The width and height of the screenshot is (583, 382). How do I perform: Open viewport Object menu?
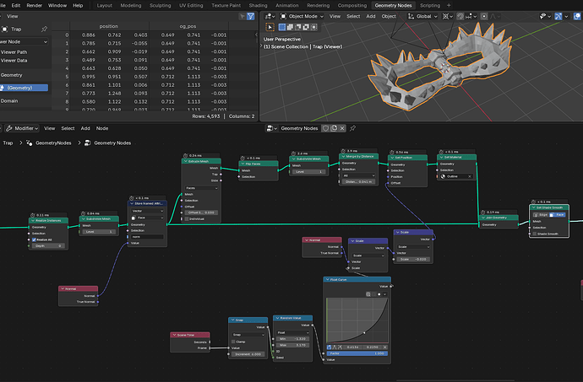(389, 16)
